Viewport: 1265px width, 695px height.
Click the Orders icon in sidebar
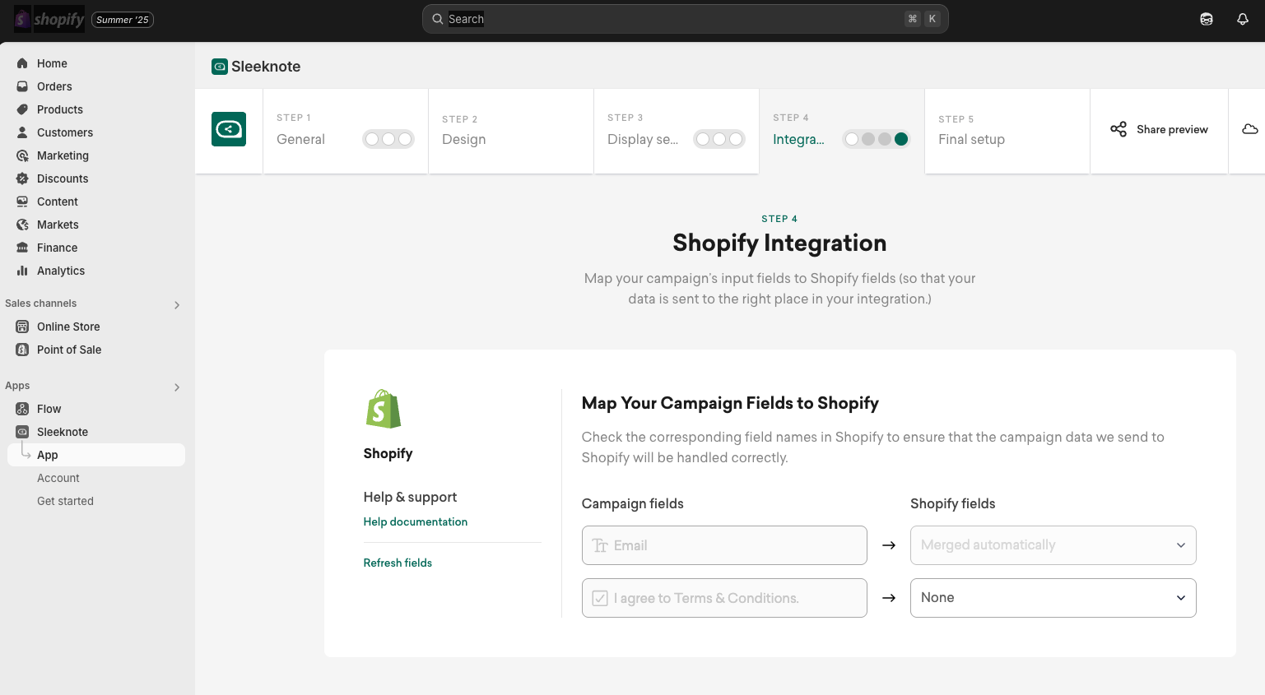click(22, 86)
